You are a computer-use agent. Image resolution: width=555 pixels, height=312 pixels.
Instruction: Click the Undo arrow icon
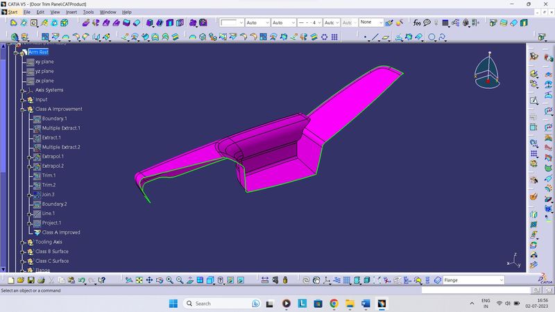click(x=82, y=280)
